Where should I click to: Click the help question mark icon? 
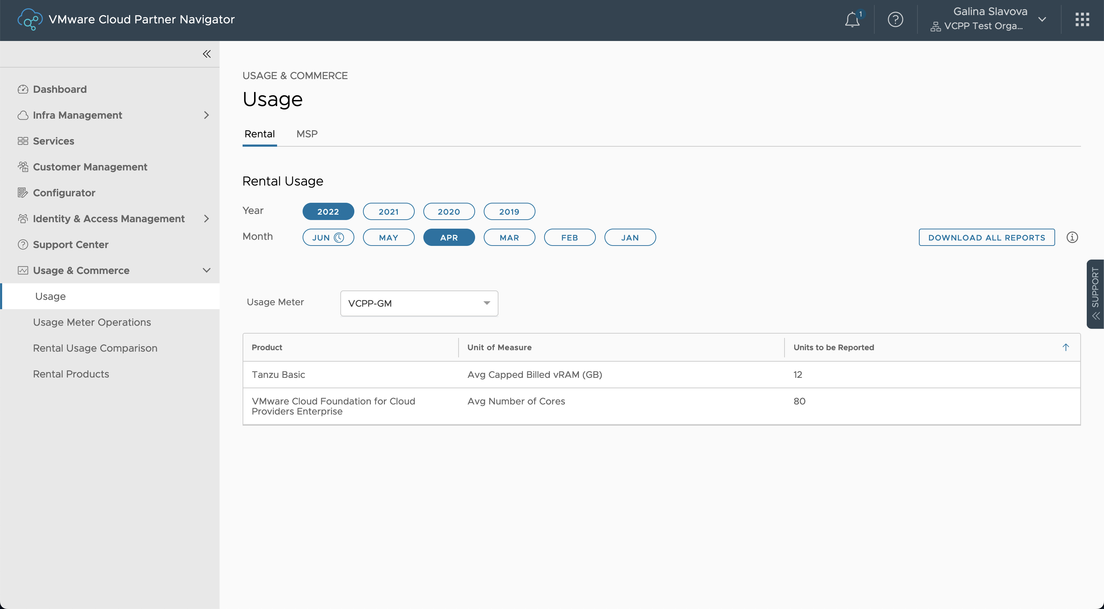coord(895,20)
